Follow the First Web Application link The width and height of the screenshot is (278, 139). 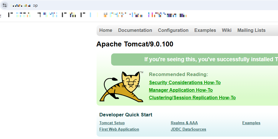(119, 129)
